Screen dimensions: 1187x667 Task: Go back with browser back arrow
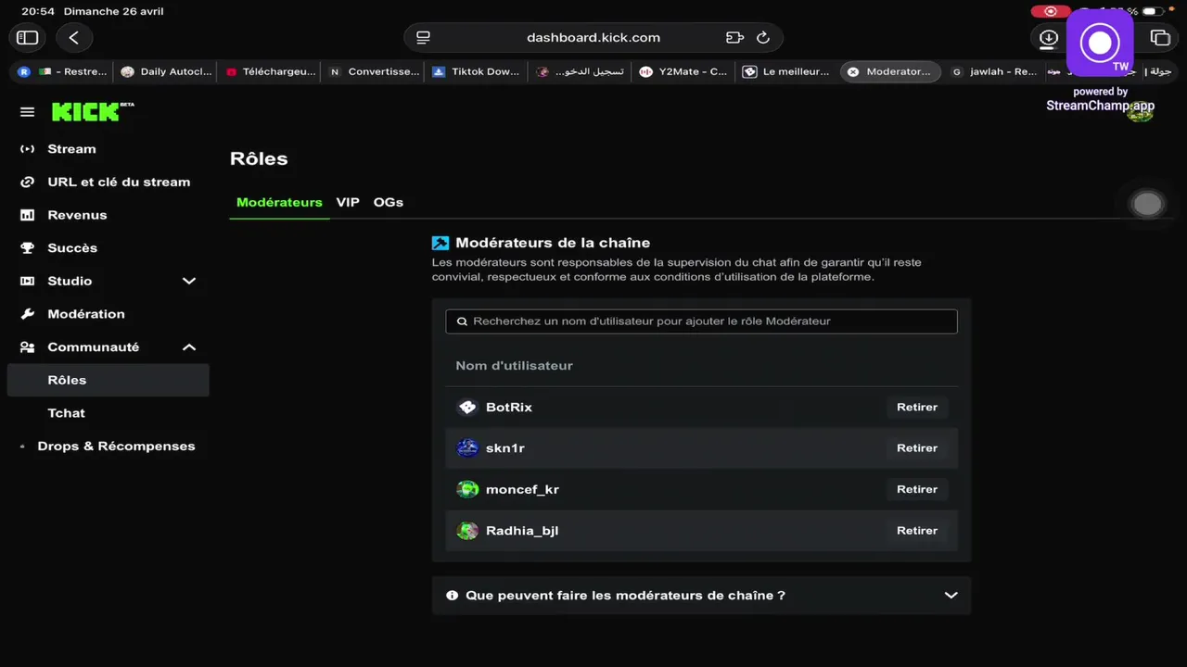(74, 38)
